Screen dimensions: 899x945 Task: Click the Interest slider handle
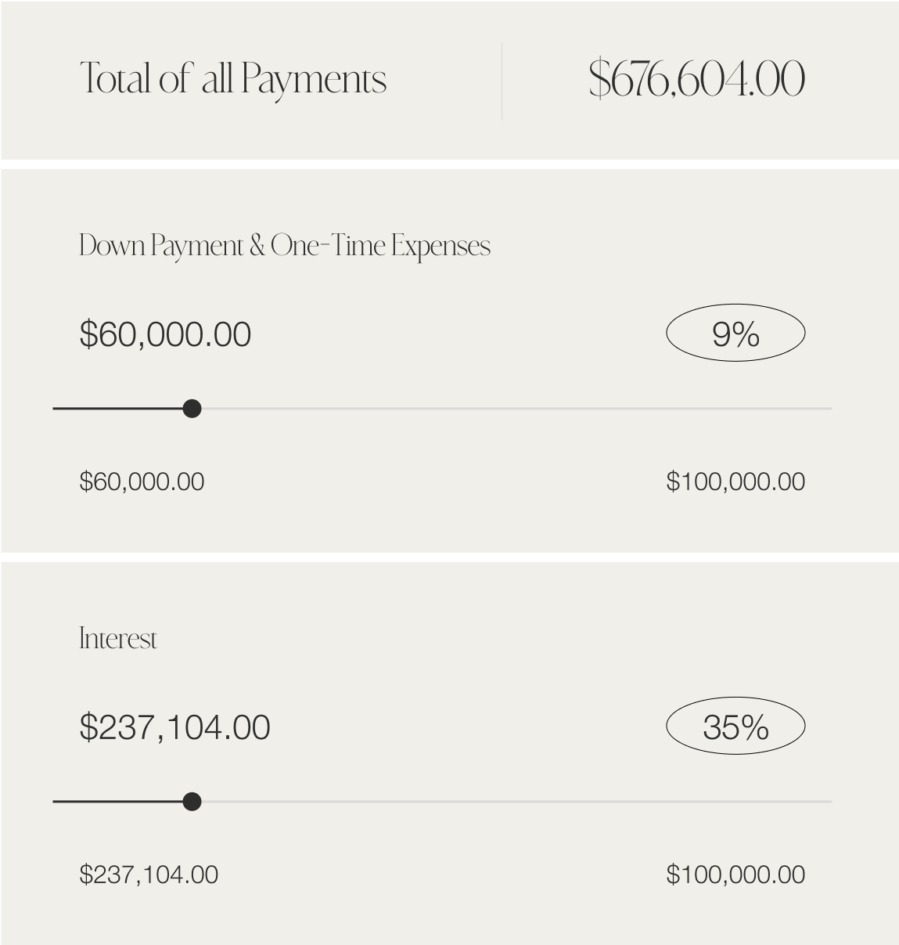coord(192,802)
